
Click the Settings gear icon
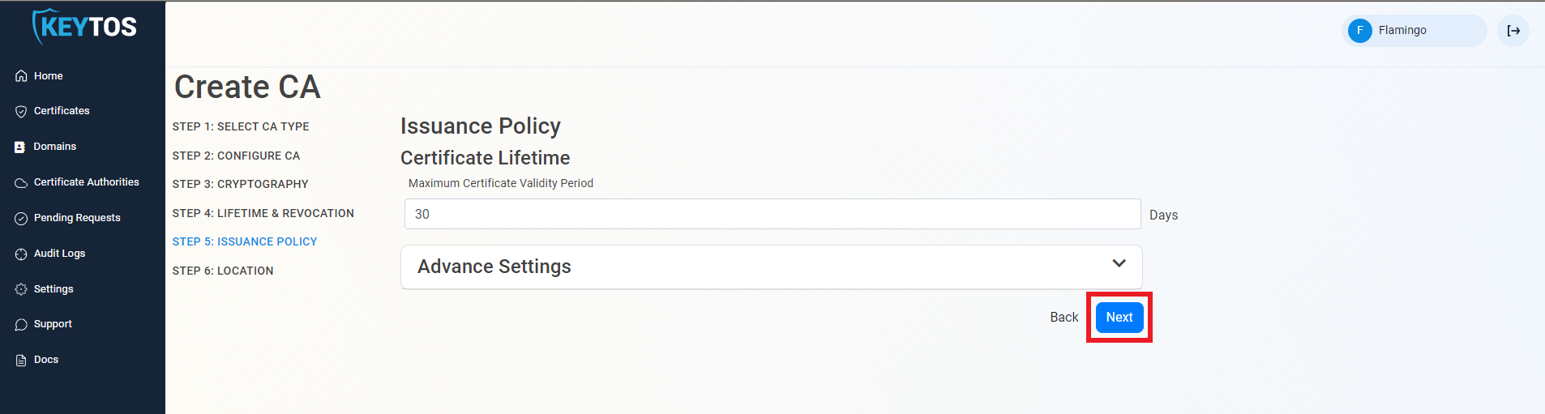21,289
